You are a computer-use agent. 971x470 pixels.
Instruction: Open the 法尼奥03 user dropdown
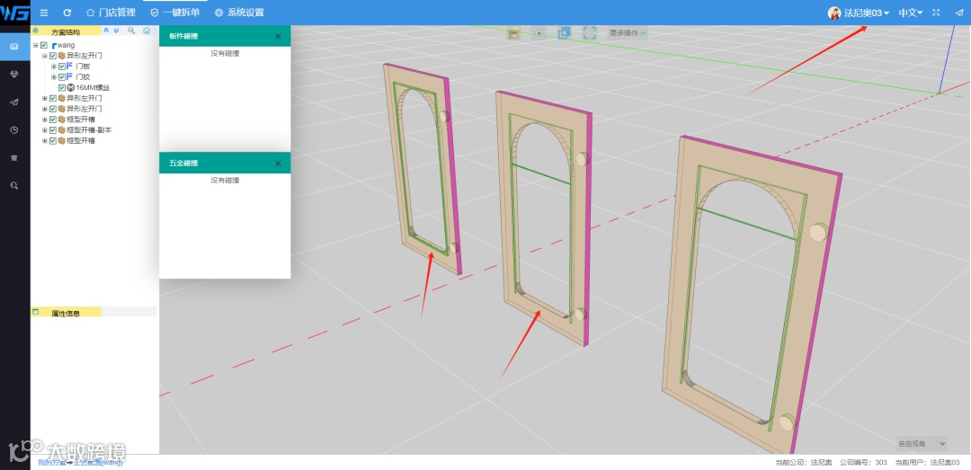click(x=867, y=13)
